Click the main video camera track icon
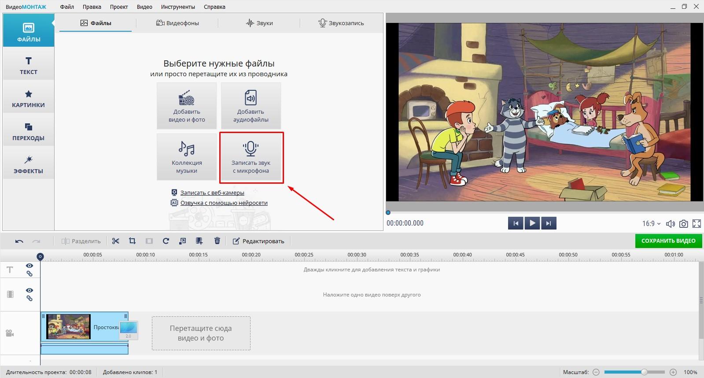704x378 pixels. pyautogui.click(x=10, y=333)
